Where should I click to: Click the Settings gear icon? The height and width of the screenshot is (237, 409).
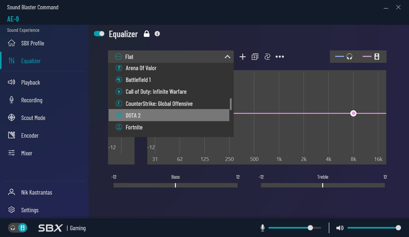tap(12, 210)
